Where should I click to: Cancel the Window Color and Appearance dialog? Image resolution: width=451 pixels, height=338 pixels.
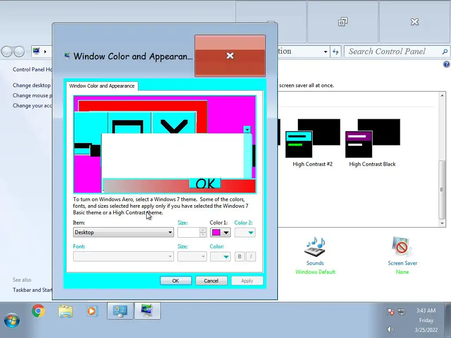click(211, 281)
